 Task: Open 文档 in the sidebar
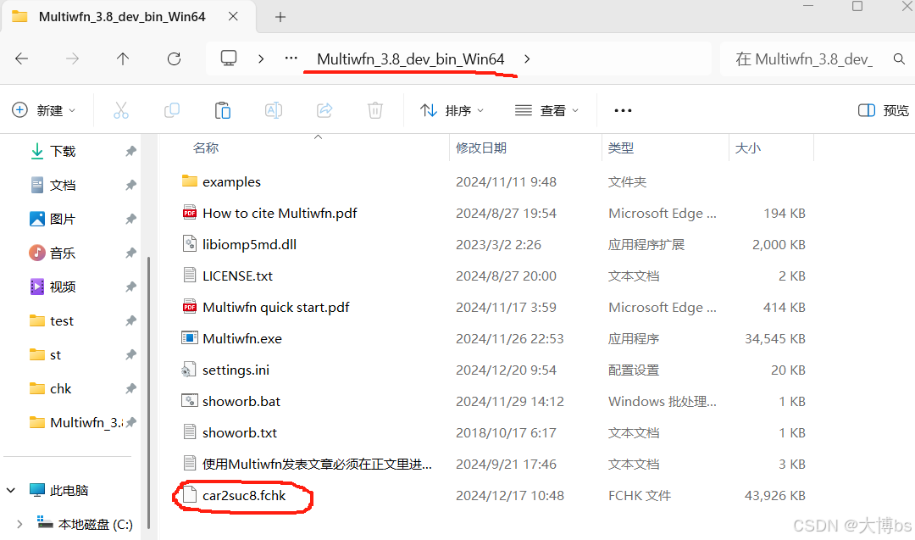(x=63, y=185)
